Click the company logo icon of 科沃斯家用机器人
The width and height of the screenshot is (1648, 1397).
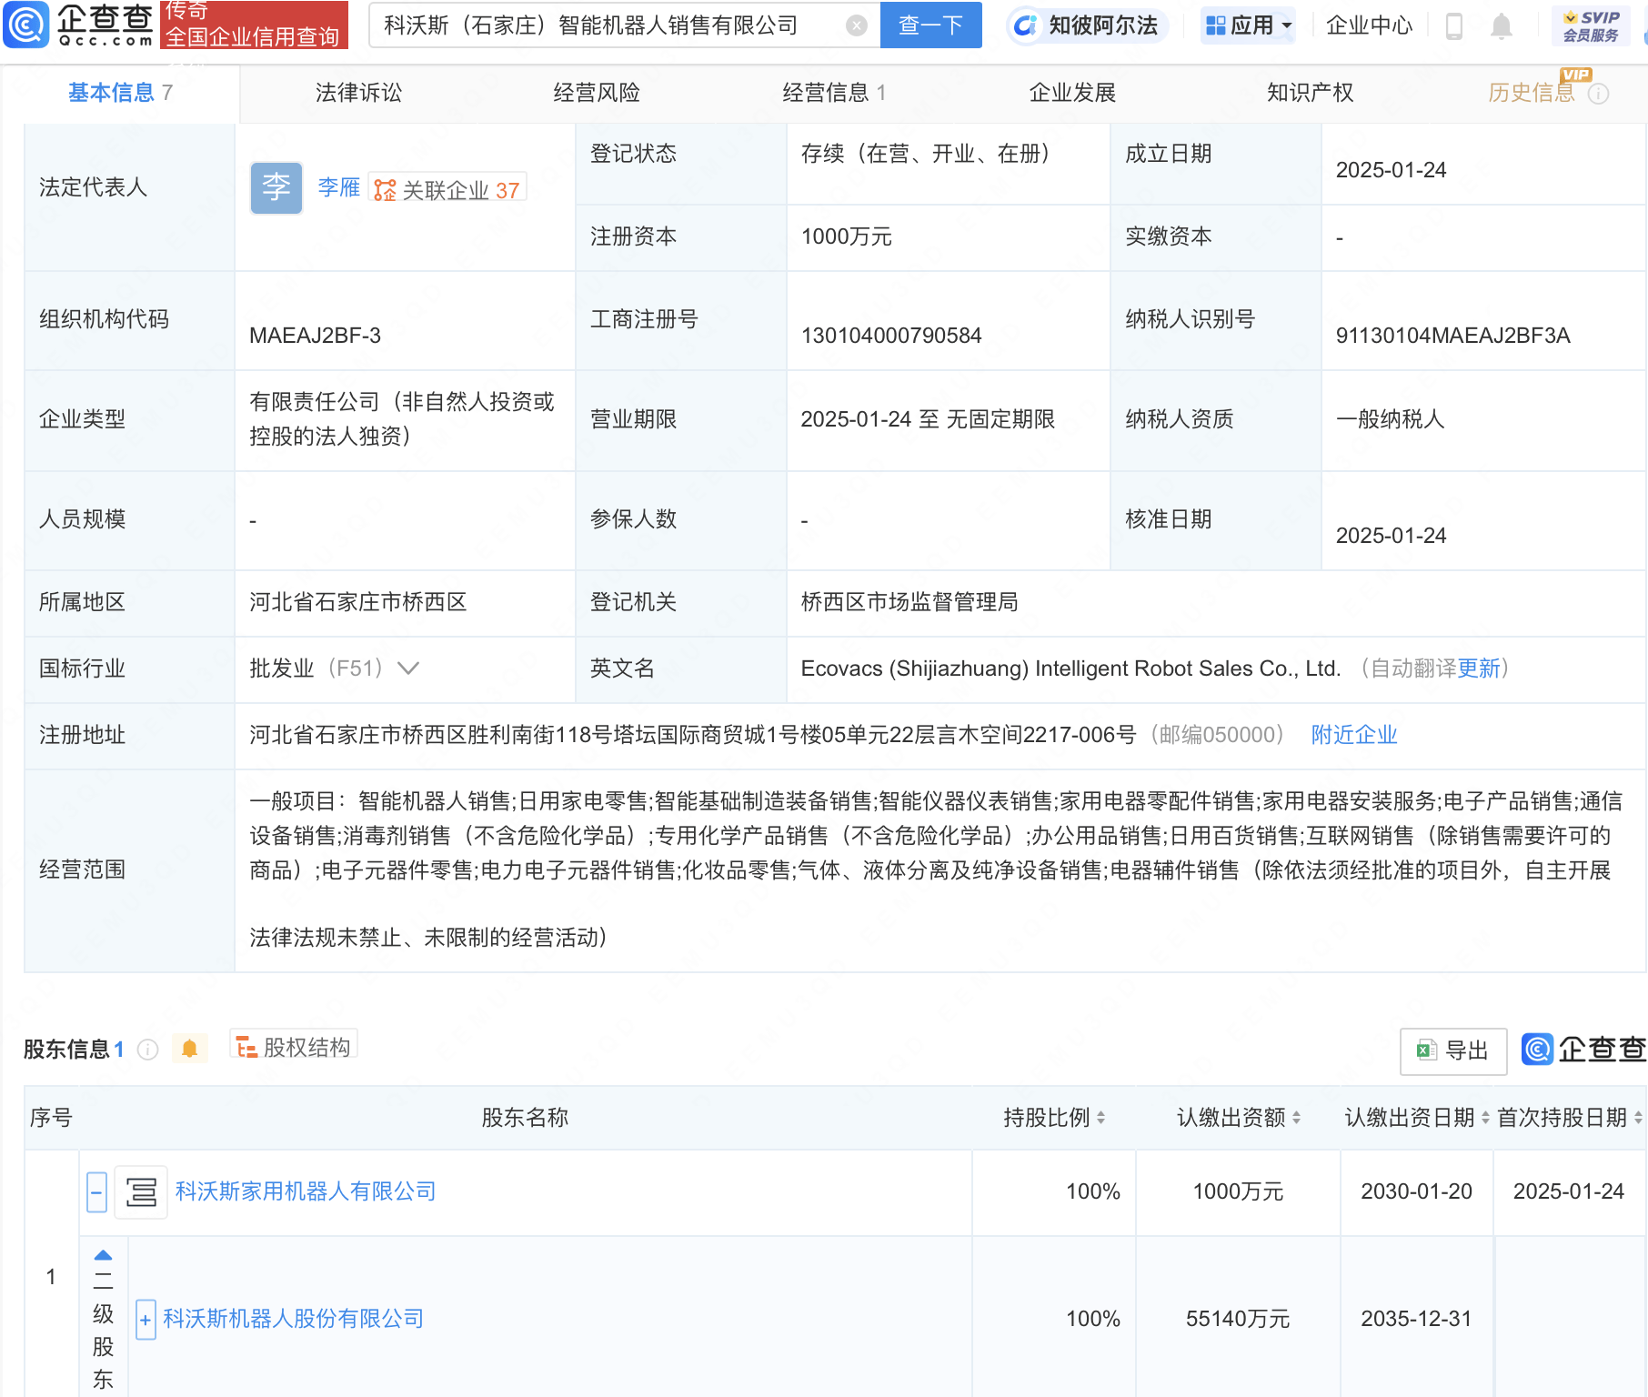tap(141, 1191)
